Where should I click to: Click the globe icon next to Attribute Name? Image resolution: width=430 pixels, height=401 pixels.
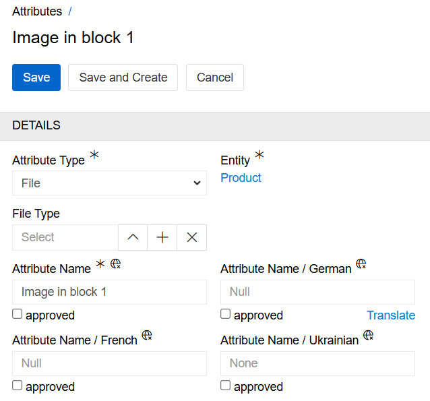click(x=115, y=264)
